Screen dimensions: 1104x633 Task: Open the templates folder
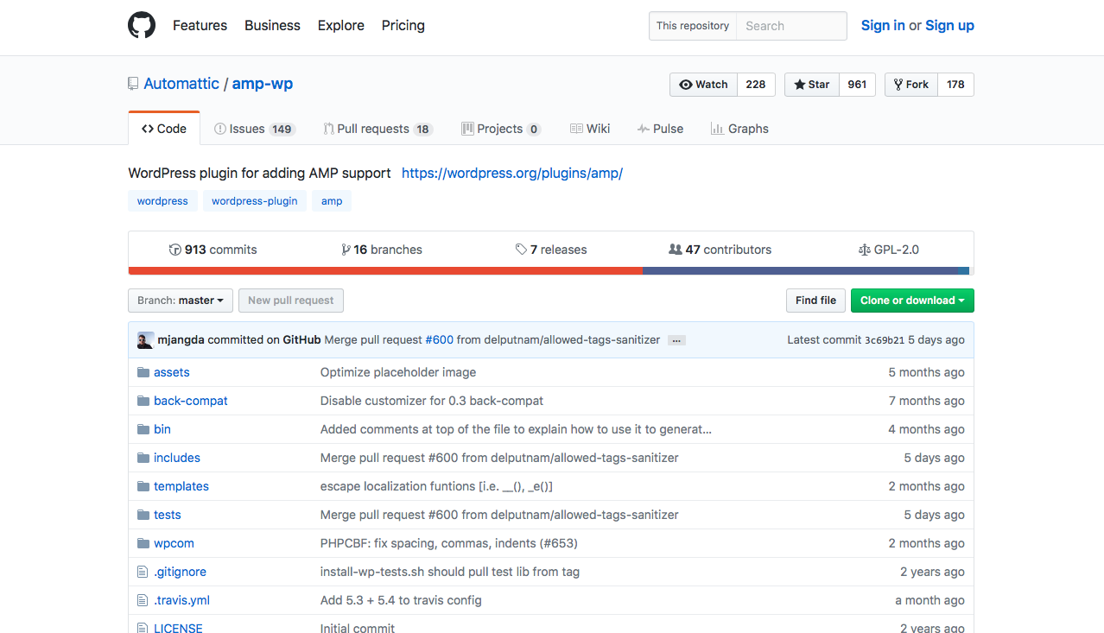[x=181, y=486]
